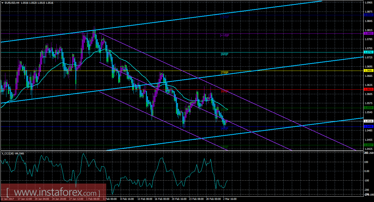
Task: Click the dark blue 1.0864 price level tag
Action: coord(368,15)
